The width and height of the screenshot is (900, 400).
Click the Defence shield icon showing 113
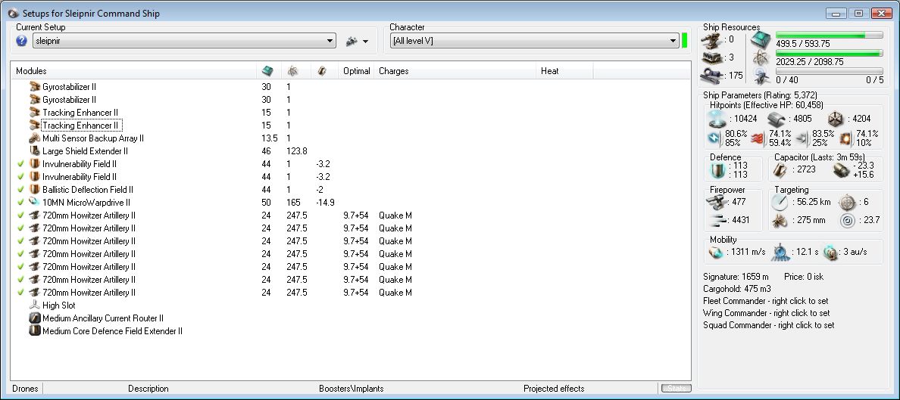point(717,170)
